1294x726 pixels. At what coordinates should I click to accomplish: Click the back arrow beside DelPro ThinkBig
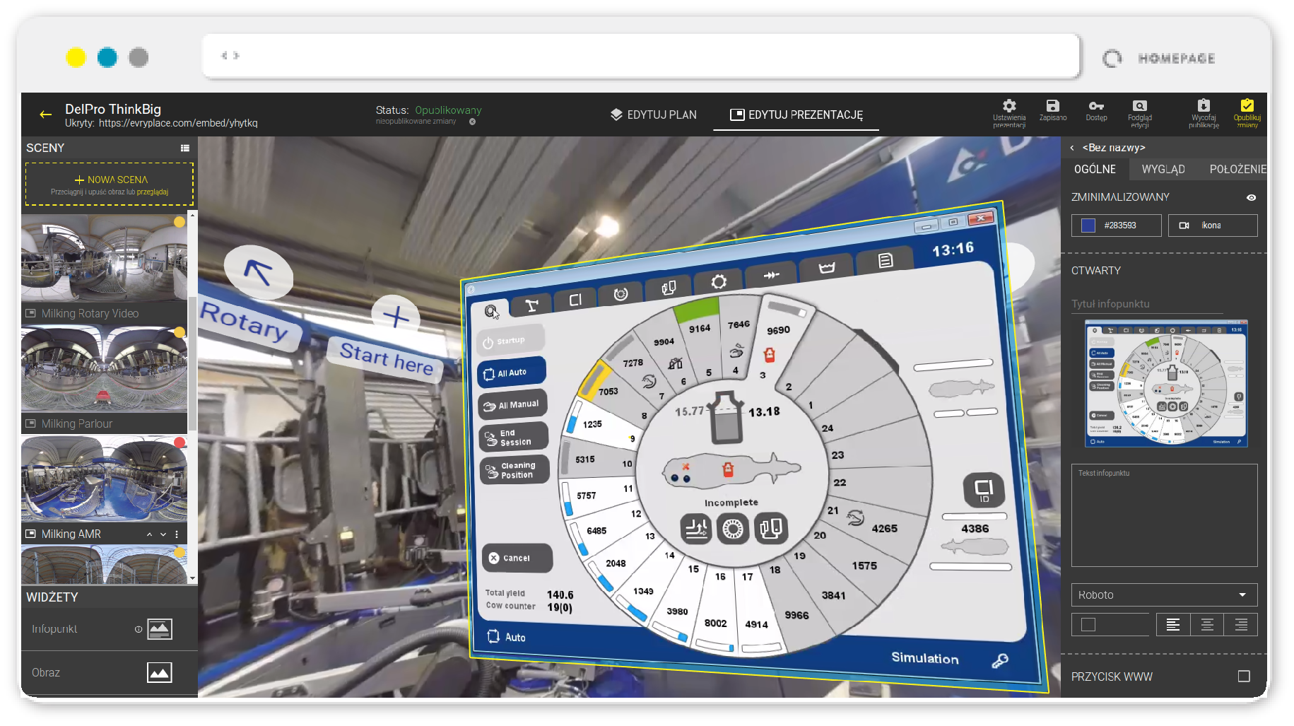(46, 115)
